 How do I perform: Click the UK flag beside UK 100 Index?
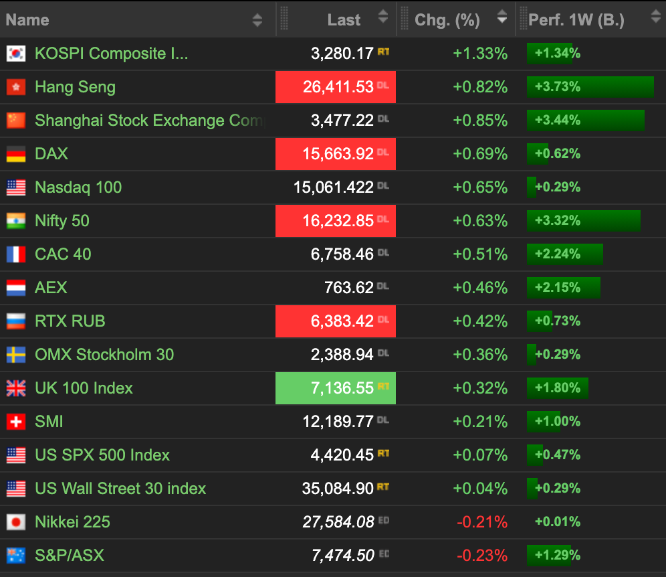[x=16, y=388]
